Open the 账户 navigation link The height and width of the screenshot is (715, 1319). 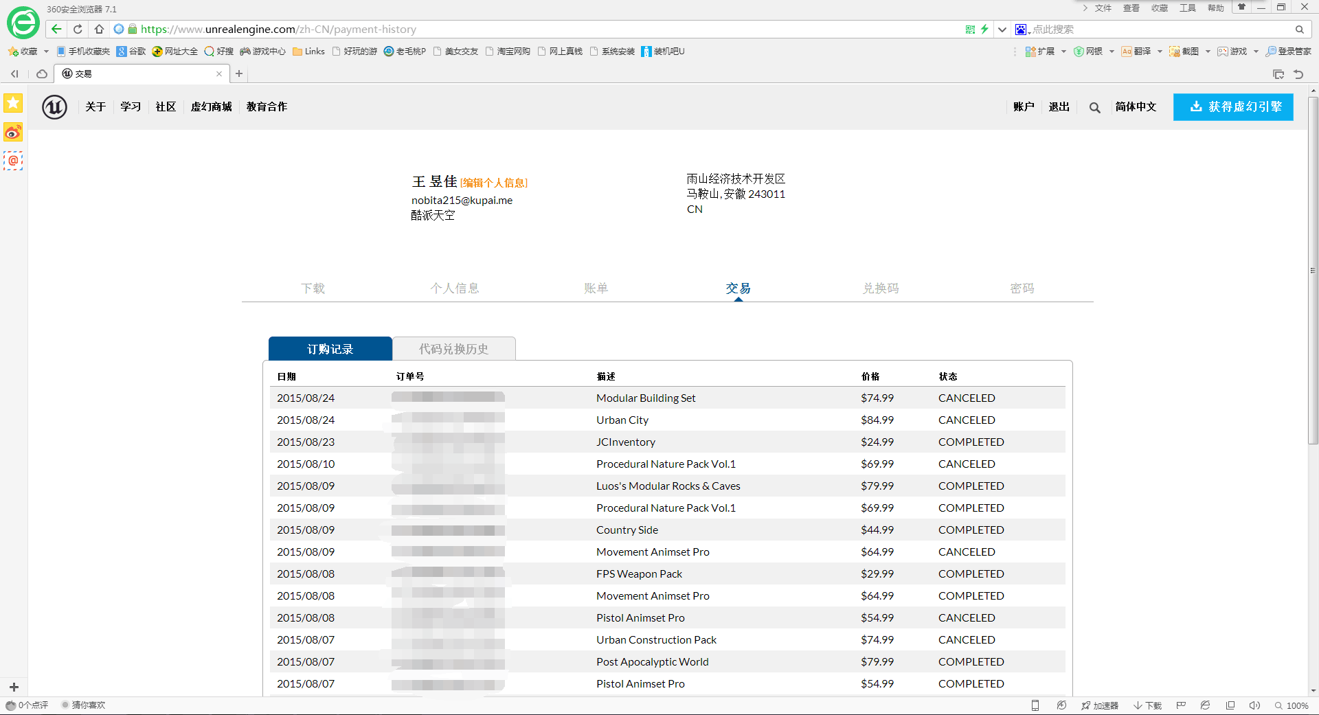(1024, 107)
